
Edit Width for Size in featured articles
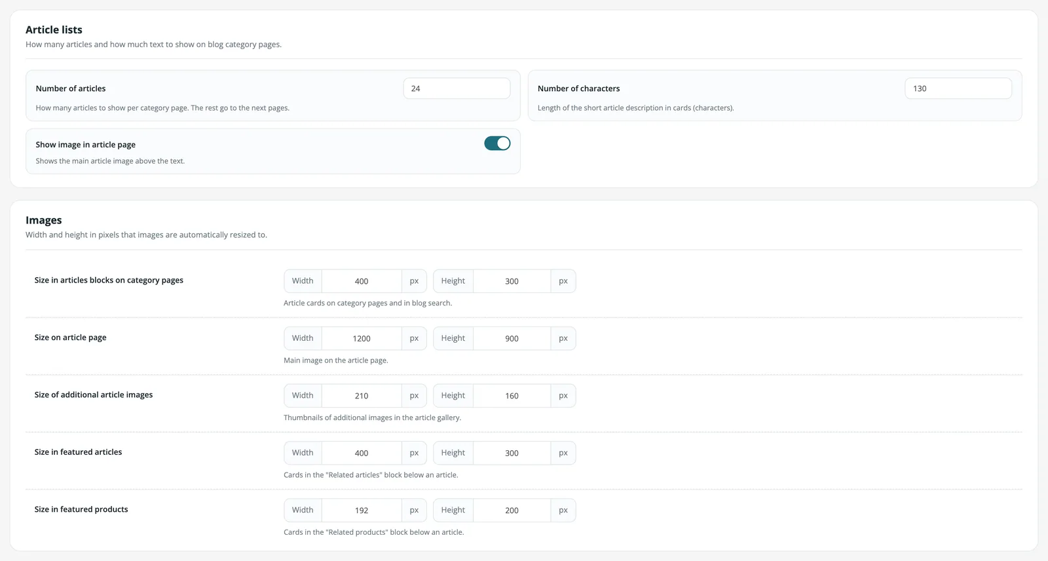pos(362,453)
